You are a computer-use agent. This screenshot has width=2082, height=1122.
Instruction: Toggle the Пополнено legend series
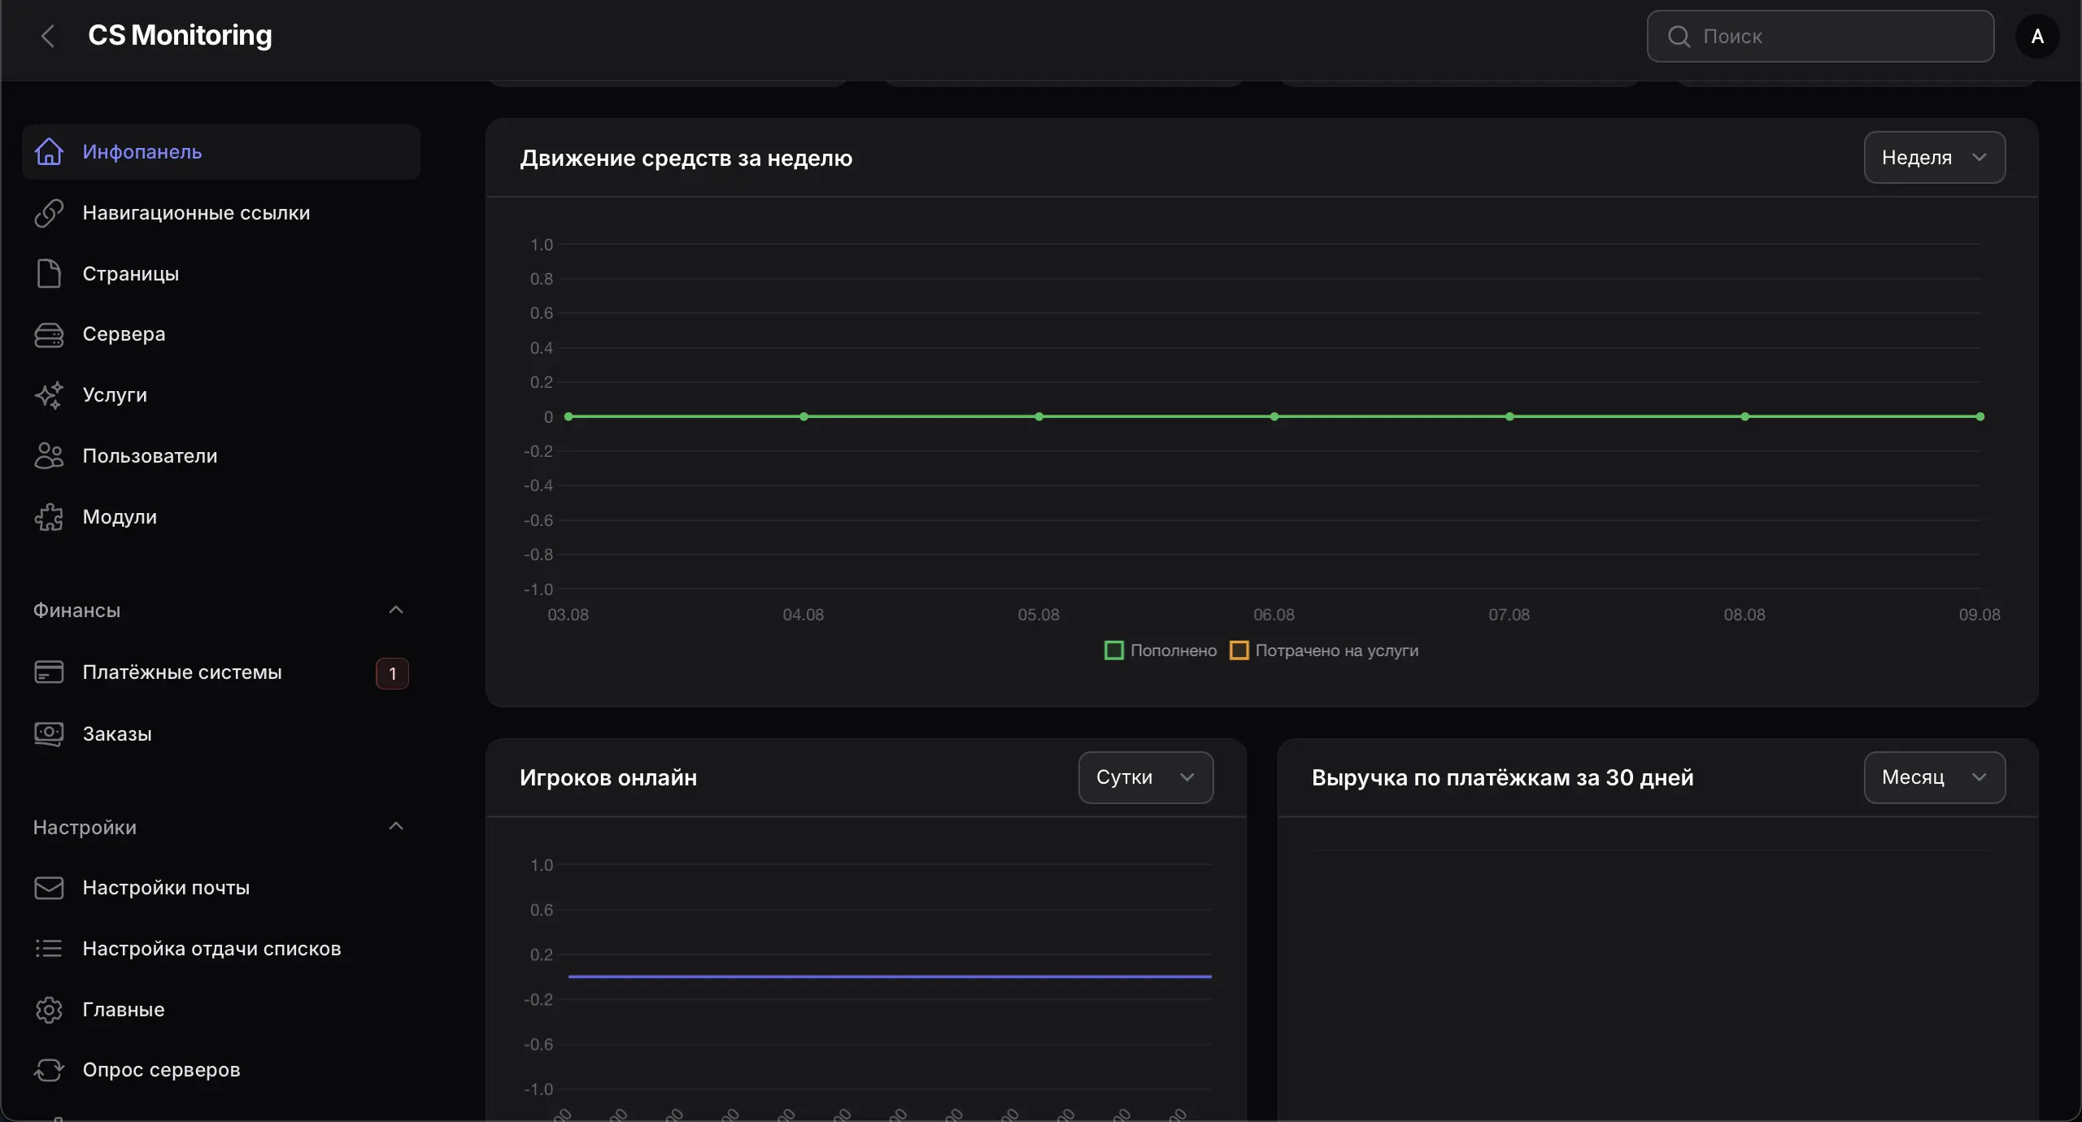pos(1161,650)
